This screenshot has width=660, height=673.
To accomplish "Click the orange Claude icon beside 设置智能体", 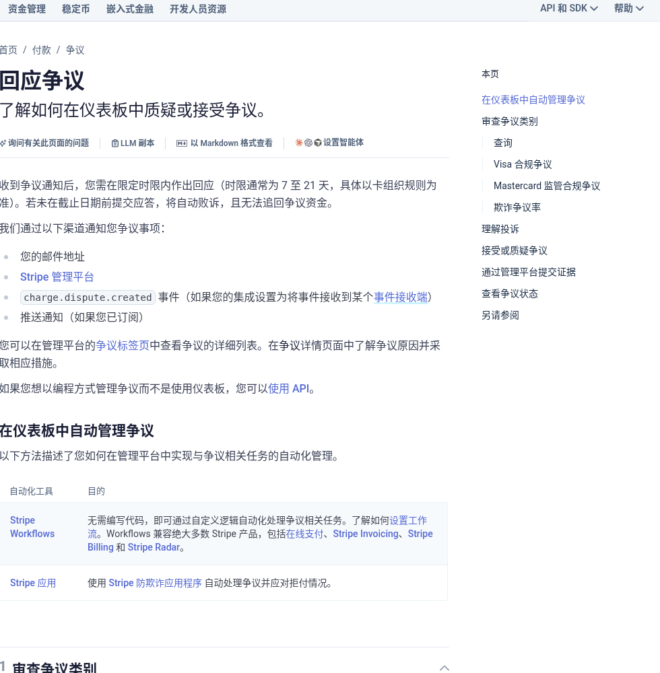I will (x=299, y=143).
